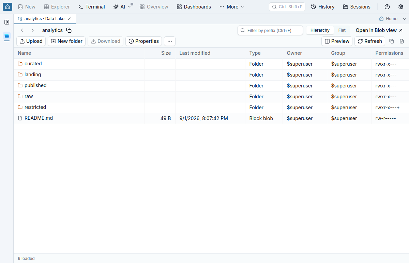Toggle the sidebar panel icon
The width and height of the screenshot is (409, 263).
pos(7,22)
